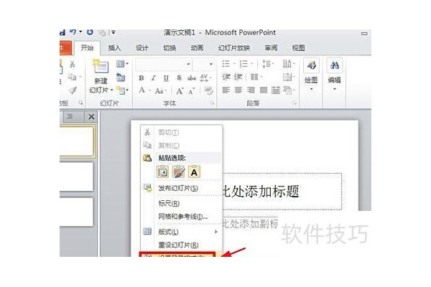This screenshot has width=431, height=287.
Task: Choose Picture paste option icon
Action: pos(178,171)
